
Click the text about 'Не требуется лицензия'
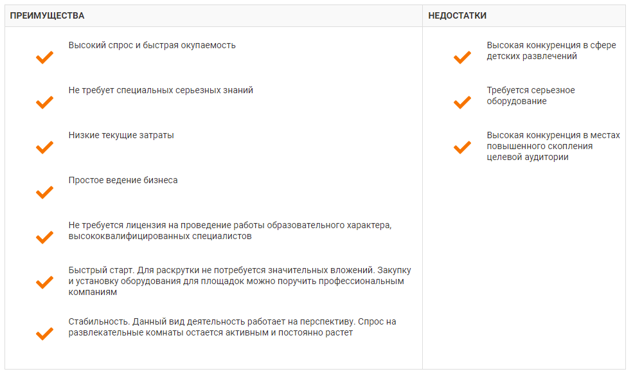(230, 231)
